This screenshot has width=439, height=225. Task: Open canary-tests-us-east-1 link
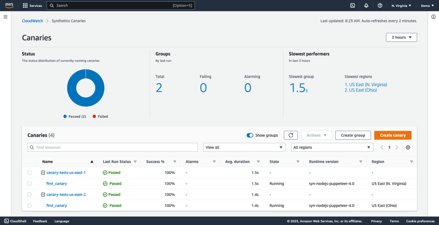(66, 173)
